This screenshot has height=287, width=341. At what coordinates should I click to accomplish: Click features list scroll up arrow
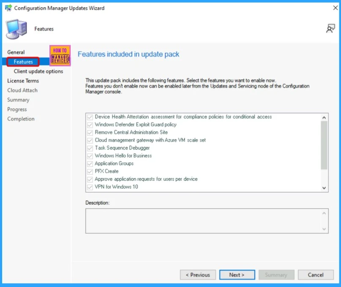tap(324, 118)
